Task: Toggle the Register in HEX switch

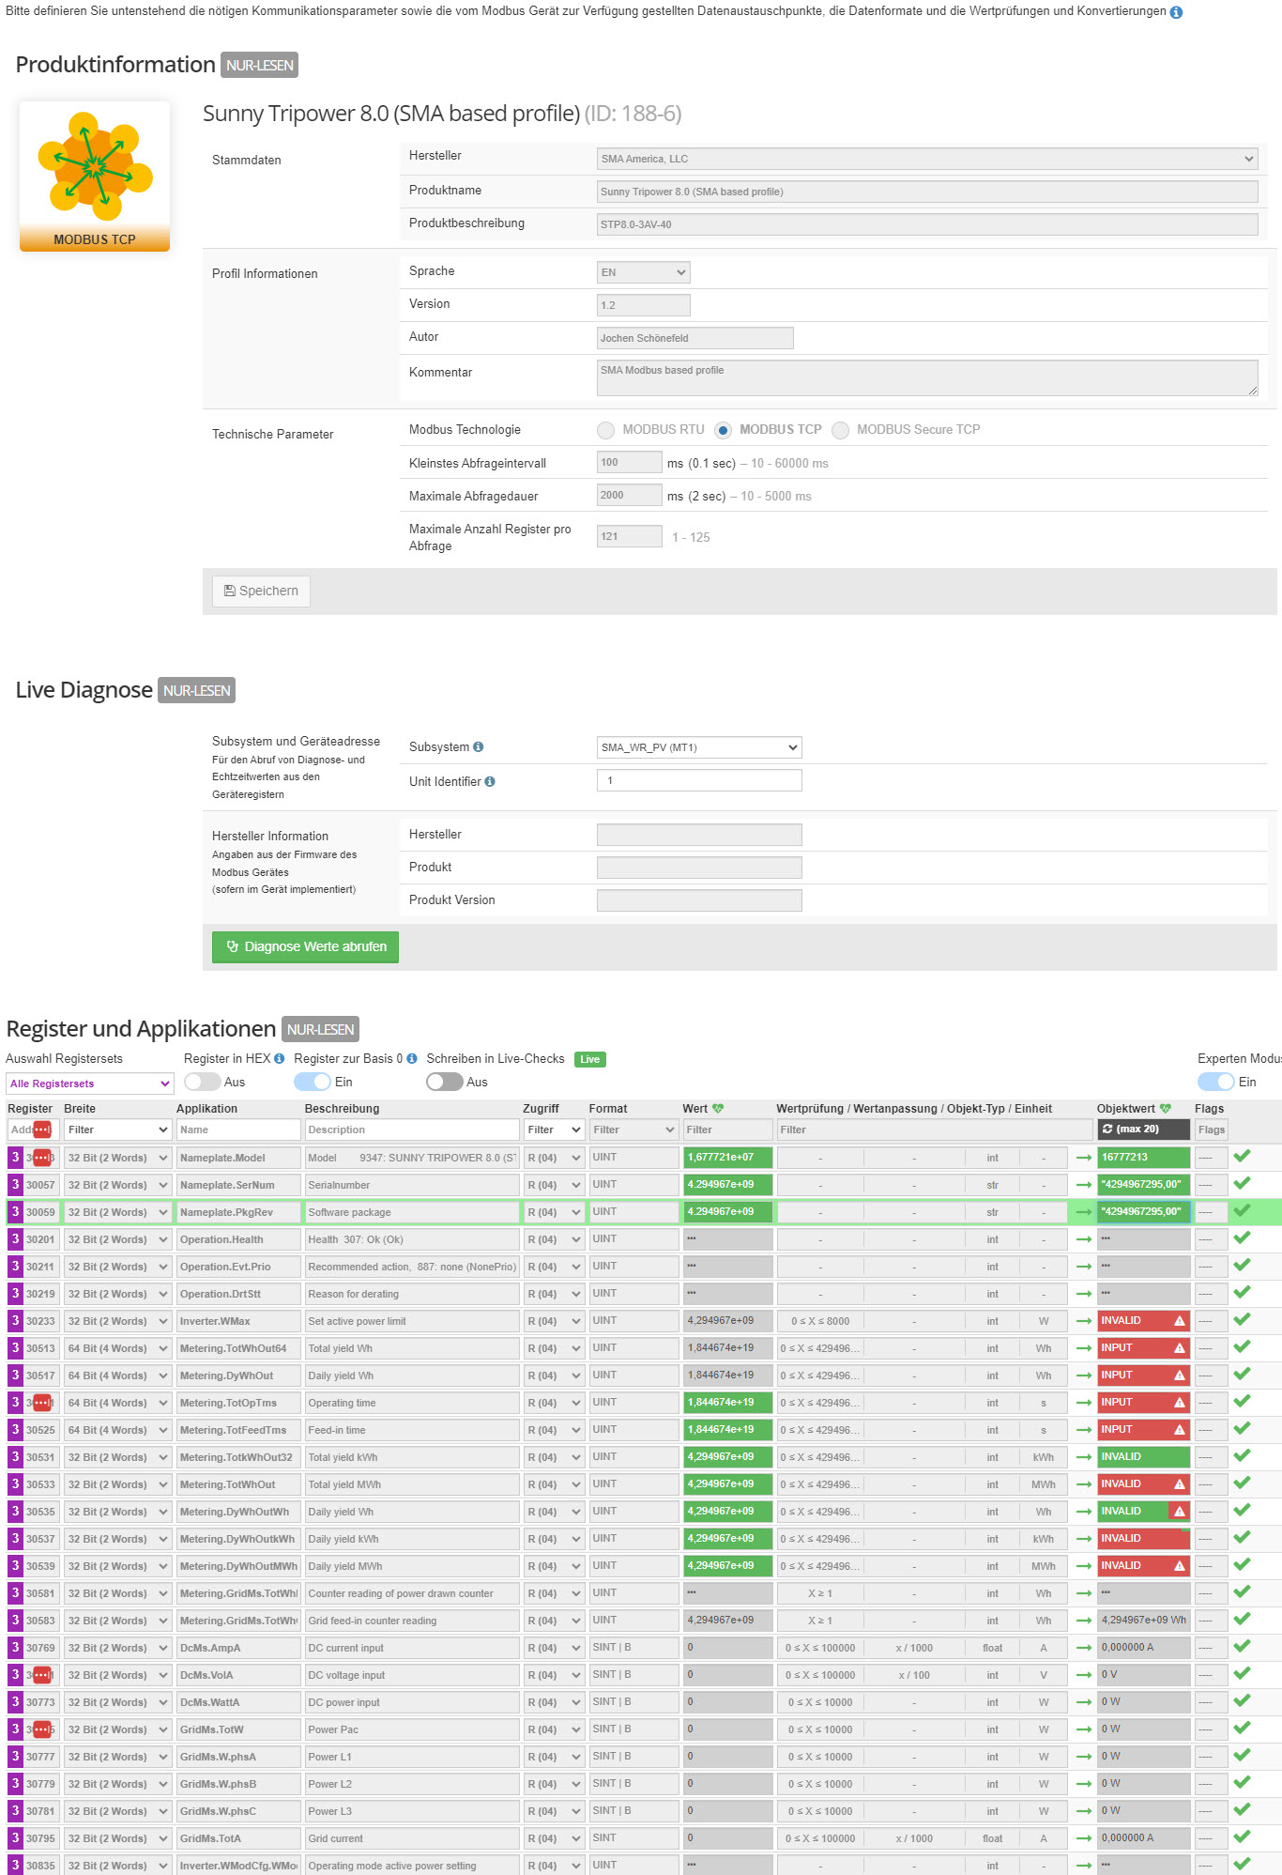Action: (202, 1082)
